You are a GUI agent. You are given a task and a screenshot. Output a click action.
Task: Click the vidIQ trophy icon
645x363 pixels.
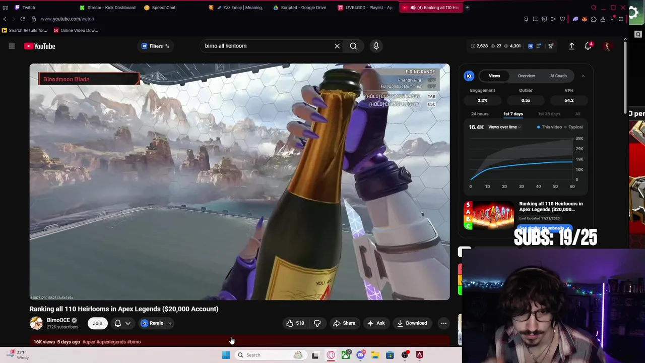click(551, 46)
